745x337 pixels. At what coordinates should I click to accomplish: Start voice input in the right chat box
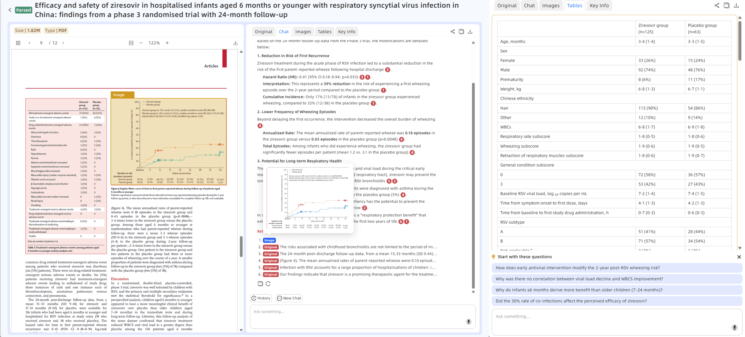coord(735,327)
